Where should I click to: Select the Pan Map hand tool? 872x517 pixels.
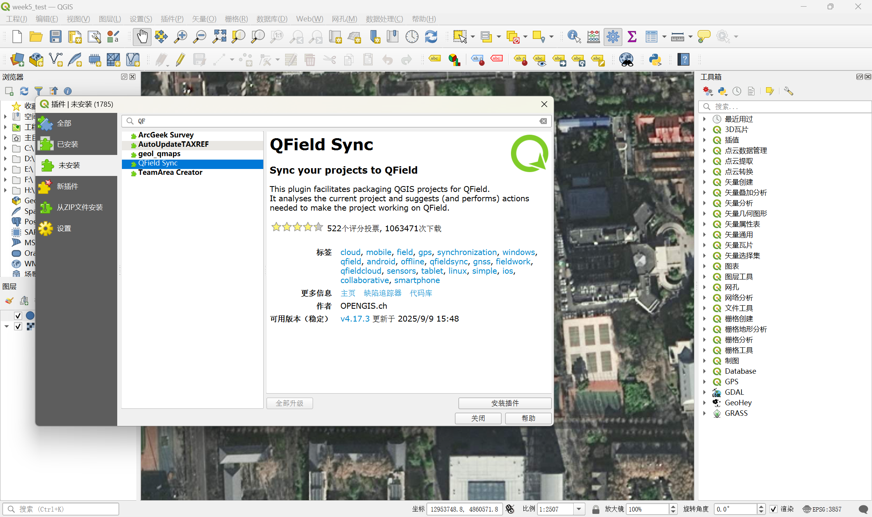pyautogui.click(x=142, y=37)
